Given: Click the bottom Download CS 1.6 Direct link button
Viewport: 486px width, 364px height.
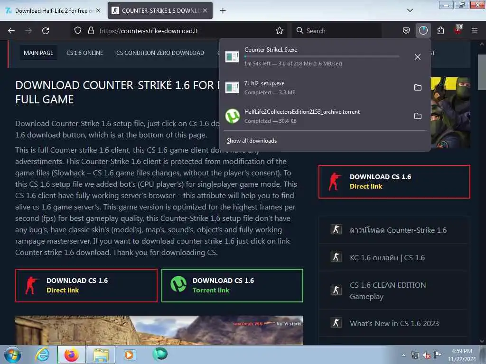Looking at the screenshot, I should click(x=86, y=285).
